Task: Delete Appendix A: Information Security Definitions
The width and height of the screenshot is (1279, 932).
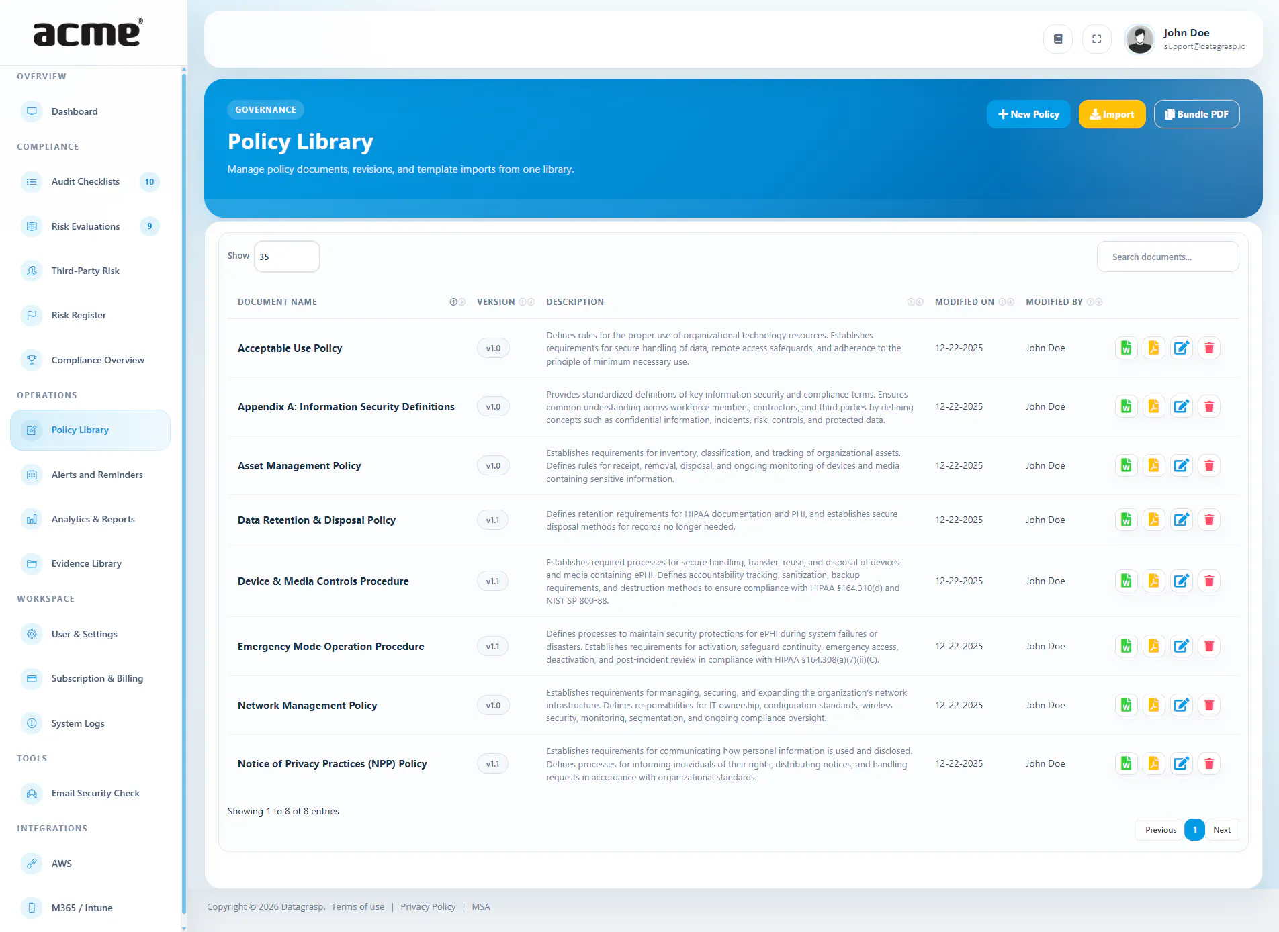Action: (x=1208, y=406)
